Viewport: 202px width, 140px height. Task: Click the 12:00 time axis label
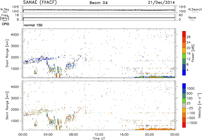coord(99,135)
